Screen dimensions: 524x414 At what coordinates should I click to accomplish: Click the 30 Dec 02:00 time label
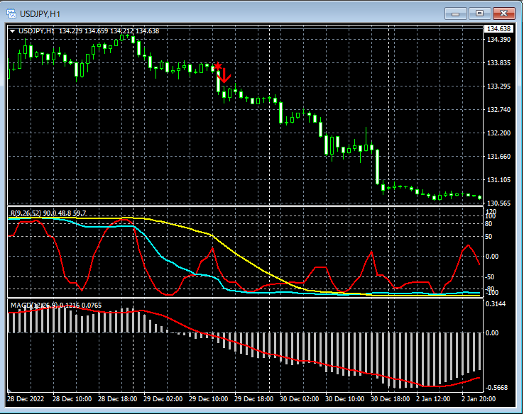298,399
